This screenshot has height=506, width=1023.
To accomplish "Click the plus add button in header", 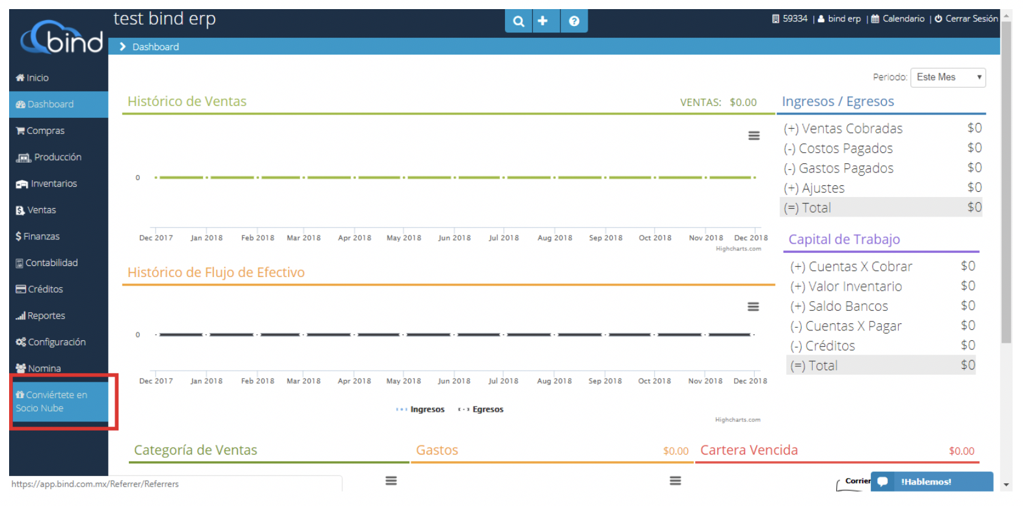I will tap(543, 21).
